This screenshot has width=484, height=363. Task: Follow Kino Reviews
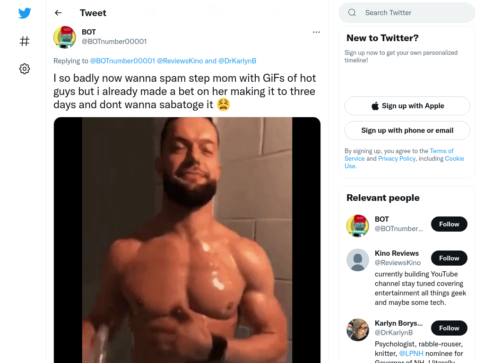click(x=449, y=258)
